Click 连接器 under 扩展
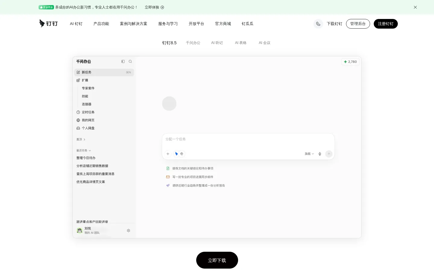The width and height of the screenshot is (434, 271). [x=86, y=104]
